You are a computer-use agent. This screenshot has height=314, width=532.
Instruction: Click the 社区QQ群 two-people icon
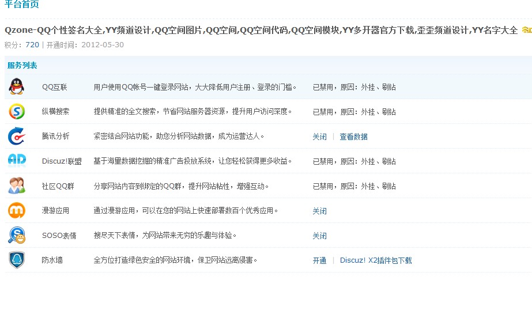point(17,186)
